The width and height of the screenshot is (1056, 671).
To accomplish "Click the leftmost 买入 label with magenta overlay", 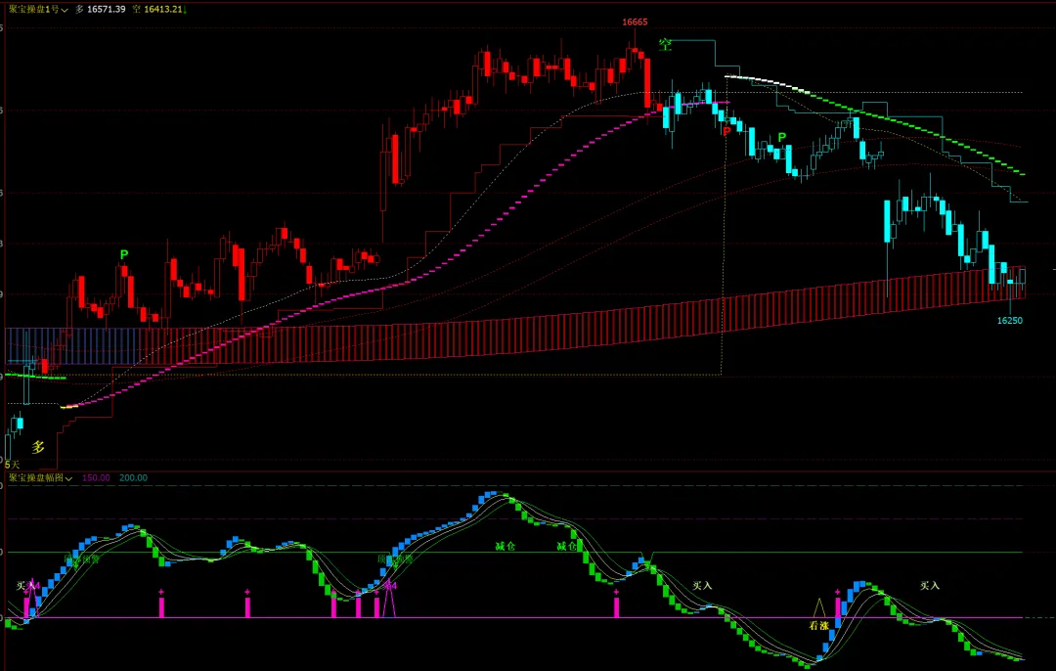I will (x=26, y=586).
